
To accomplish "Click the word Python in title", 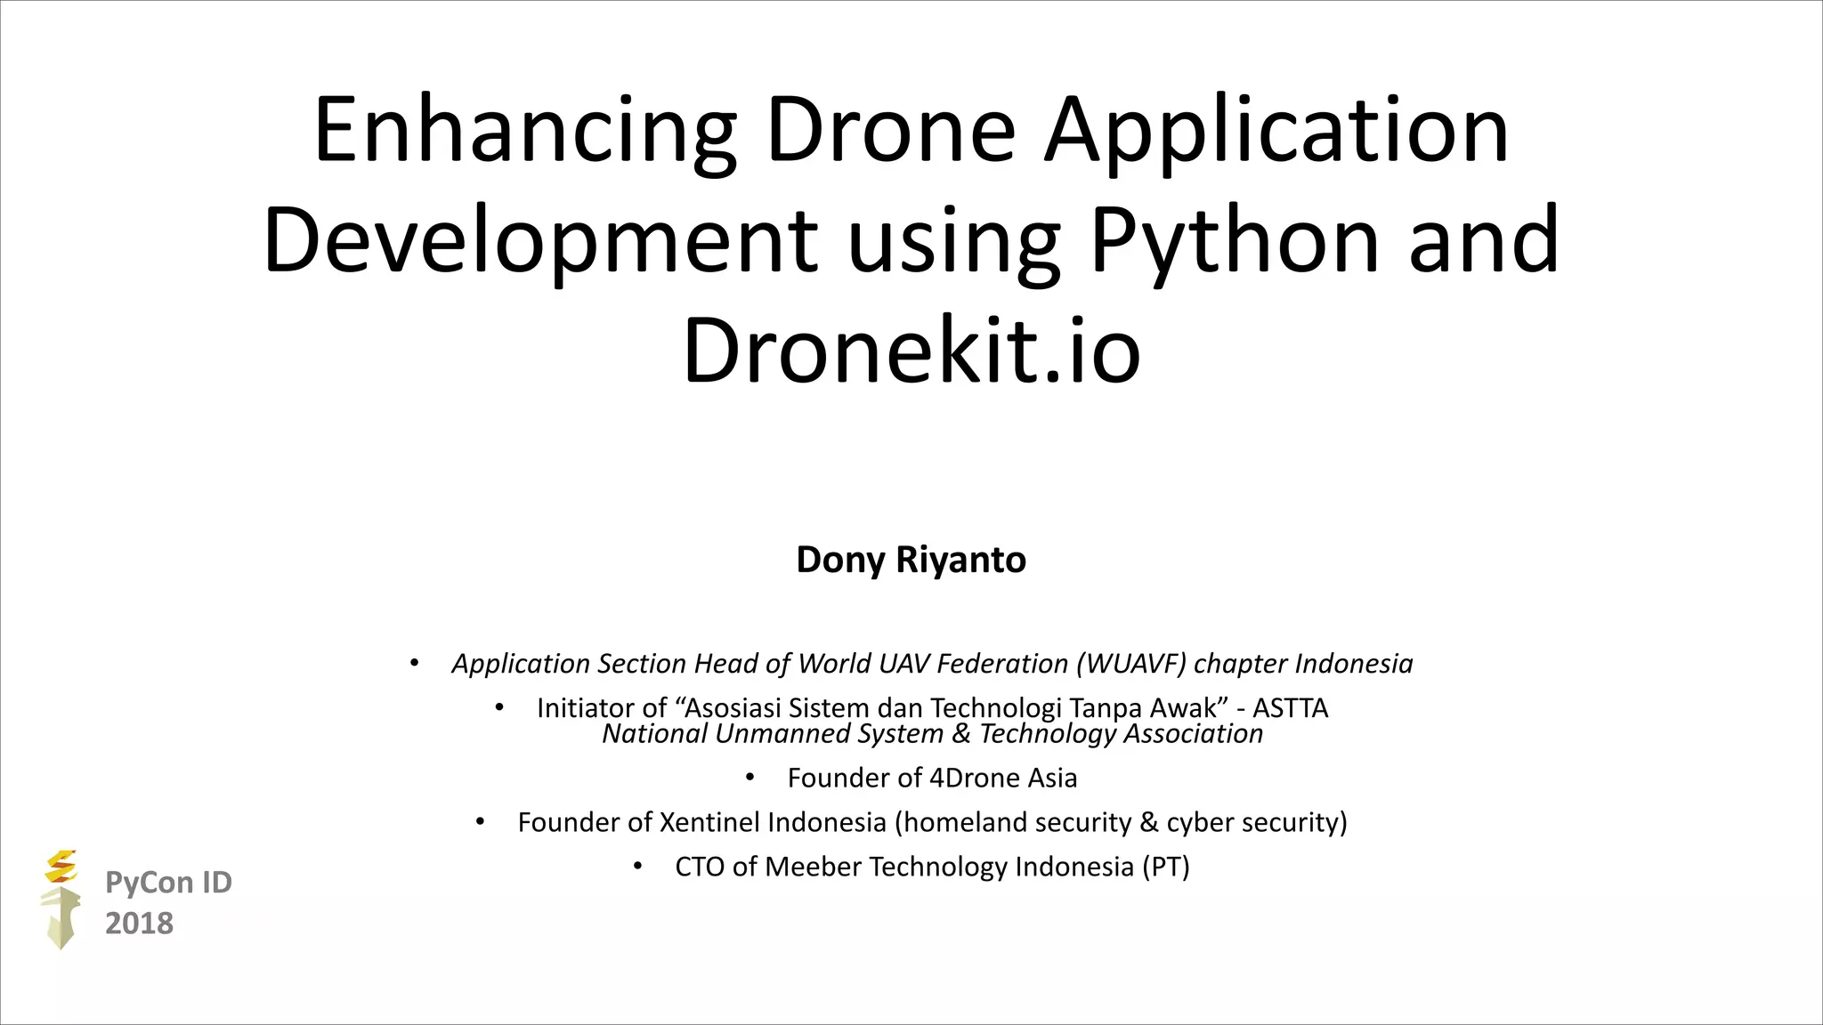I will click(x=1234, y=240).
